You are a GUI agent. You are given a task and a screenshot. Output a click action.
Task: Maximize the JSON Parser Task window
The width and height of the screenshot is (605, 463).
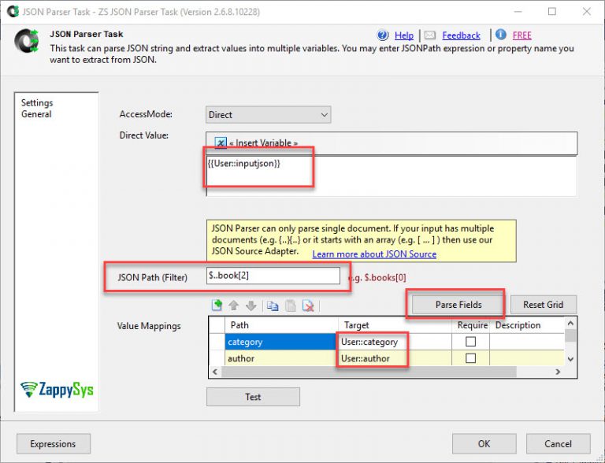pyautogui.click(x=552, y=12)
